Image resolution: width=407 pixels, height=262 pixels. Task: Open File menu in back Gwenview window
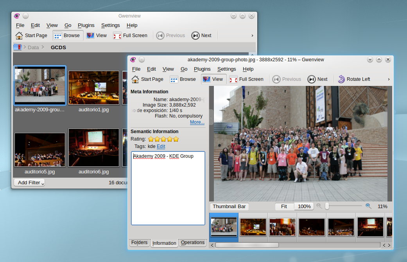tap(20, 25)
